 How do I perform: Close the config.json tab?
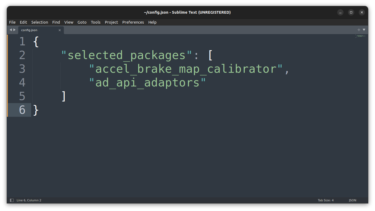60,30
